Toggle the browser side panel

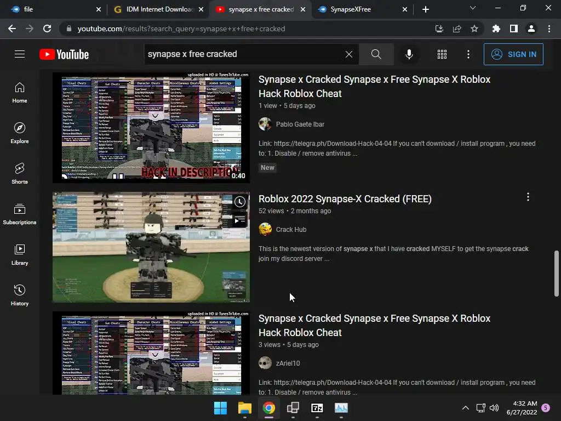(x=514, y=29)
